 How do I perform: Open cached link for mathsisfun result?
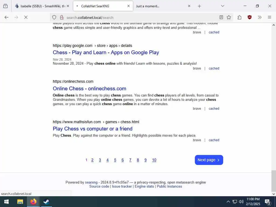pos(214,140)
